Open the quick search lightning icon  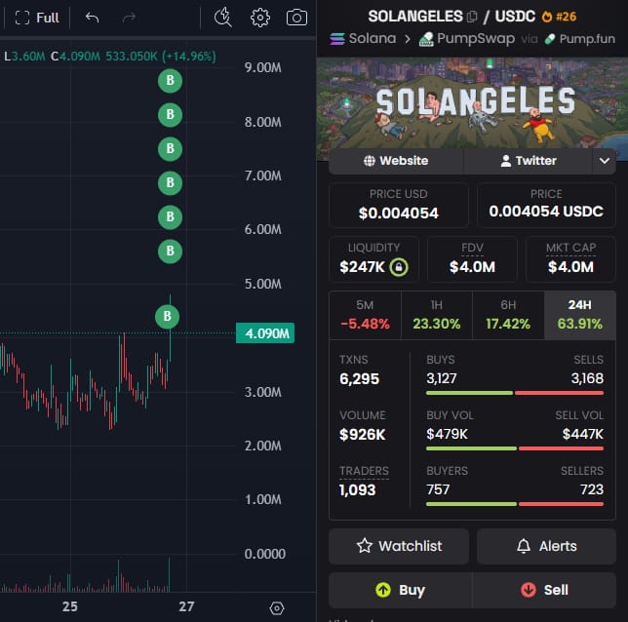pos(223,18)
